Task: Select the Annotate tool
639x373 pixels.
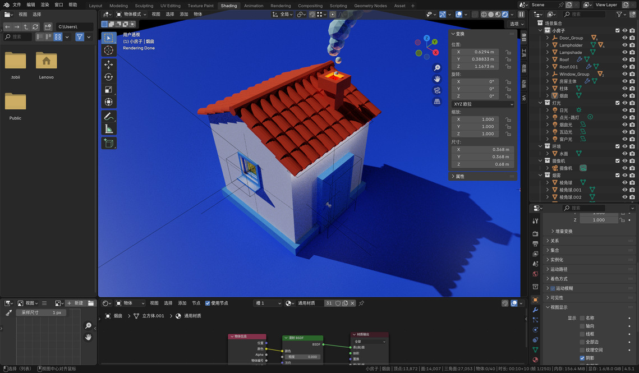Action: (109, 116)
